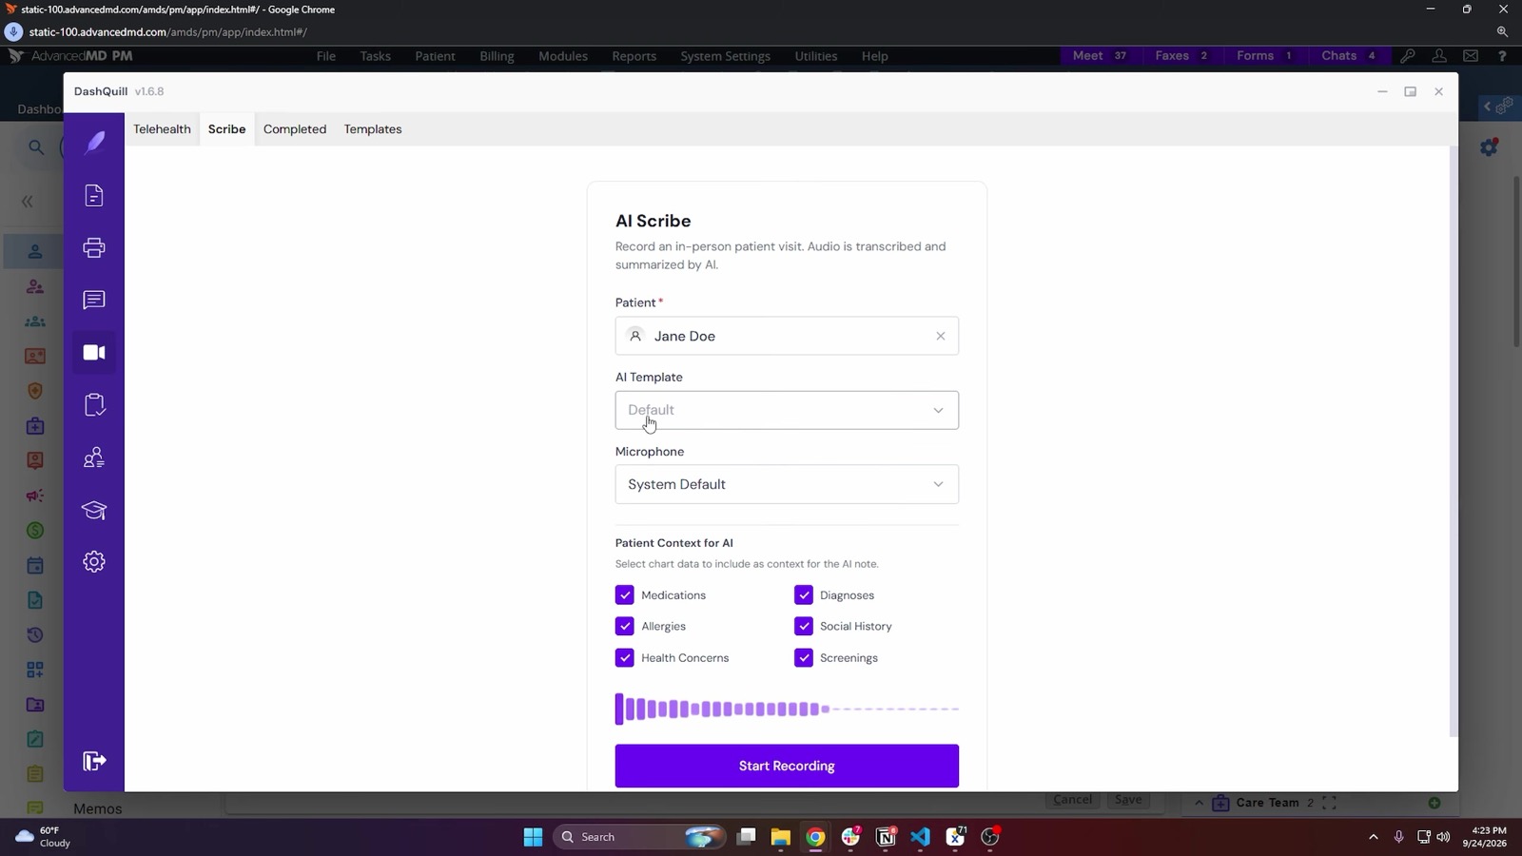Open the AdvancedMD help question mark icon
The width and height of the screenshot is (1522, 856).
1502,56
